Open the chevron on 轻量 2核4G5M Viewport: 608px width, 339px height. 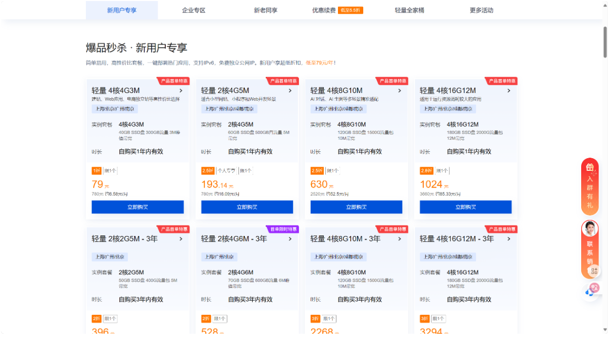pos(290,90)
